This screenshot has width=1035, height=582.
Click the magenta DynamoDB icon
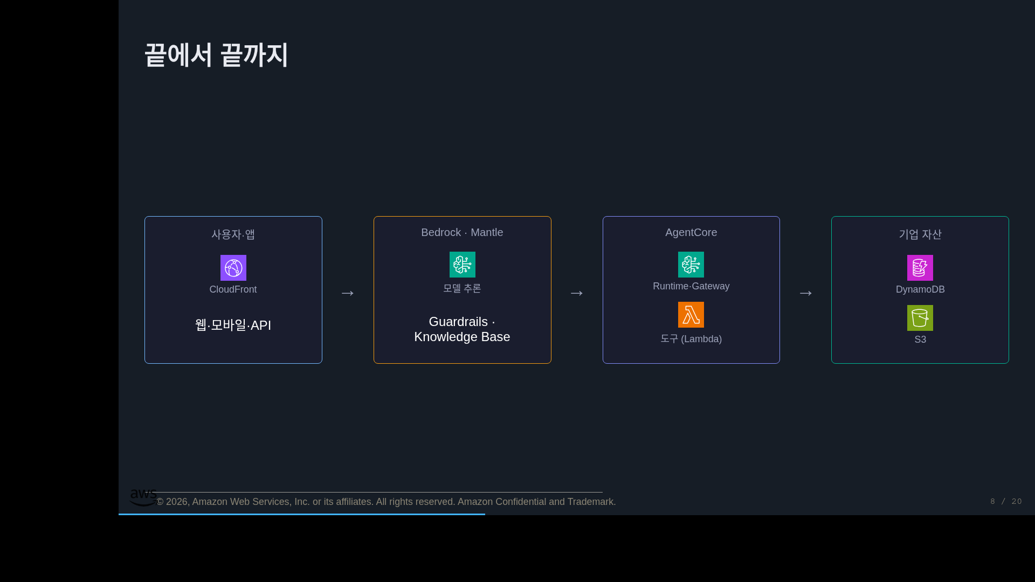(920, 268)
